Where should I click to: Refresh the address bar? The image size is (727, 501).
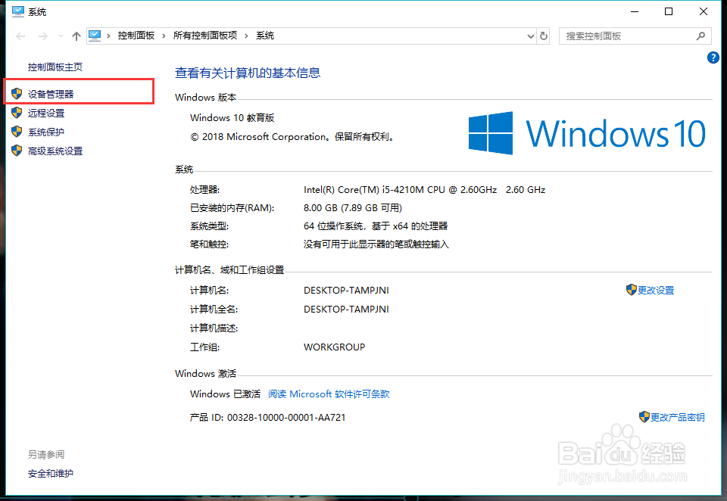click(x=544, y=36)
